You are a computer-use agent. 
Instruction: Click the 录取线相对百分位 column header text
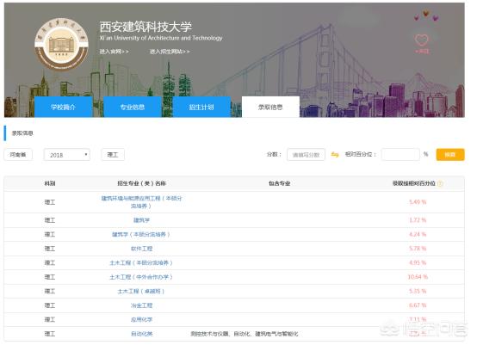[414, 183]
